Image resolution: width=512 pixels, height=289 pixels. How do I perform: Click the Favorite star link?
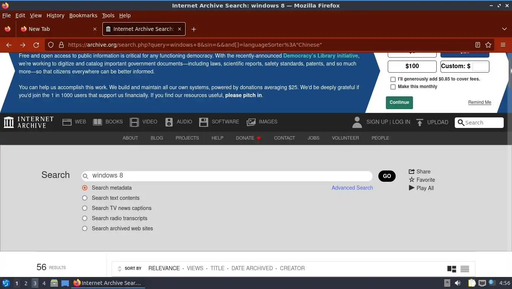coord(422,180)
